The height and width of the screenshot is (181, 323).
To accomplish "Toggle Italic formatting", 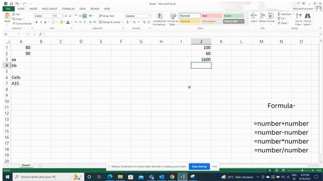I will (41, 22).
